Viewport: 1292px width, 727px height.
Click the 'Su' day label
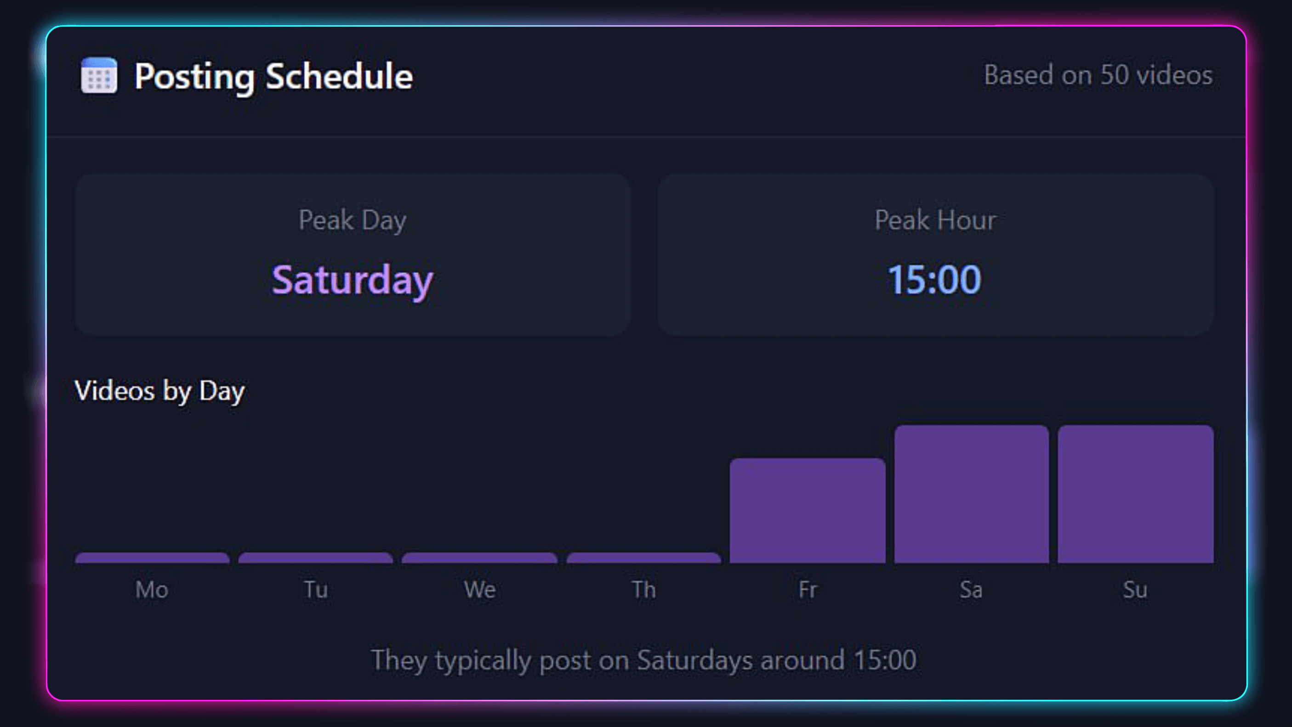1135,590
